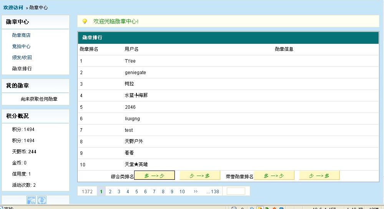Click the total count 1372
384x209 pixels.
[87, 191]
